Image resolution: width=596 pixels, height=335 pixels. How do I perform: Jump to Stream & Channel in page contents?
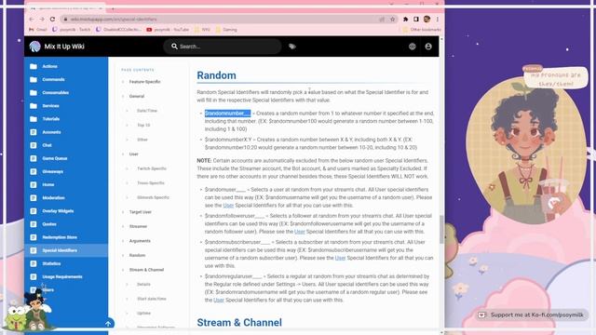click(x=146, y=270)
